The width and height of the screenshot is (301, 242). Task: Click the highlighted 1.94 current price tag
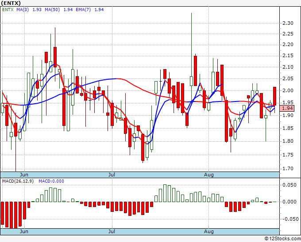click(287, 108)
